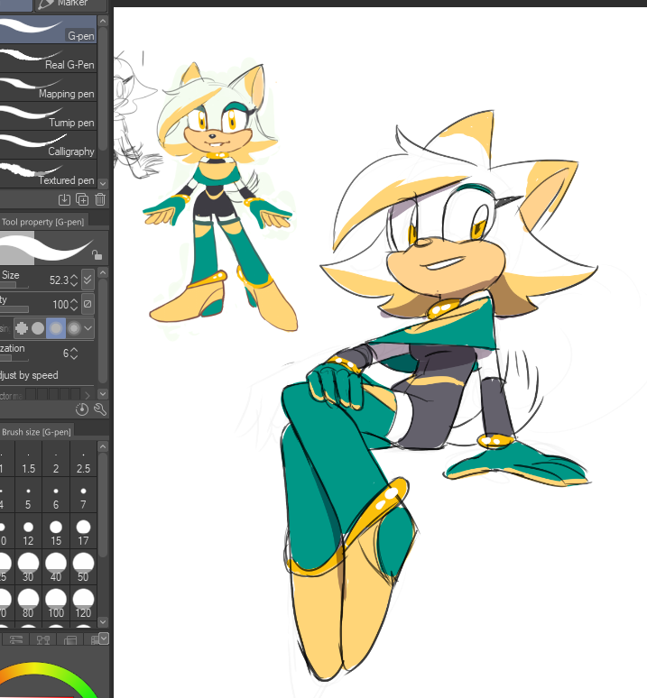This screenshot has height=698, width=647.
Task: Choose brush size preset 7
Action: point(83,496)
